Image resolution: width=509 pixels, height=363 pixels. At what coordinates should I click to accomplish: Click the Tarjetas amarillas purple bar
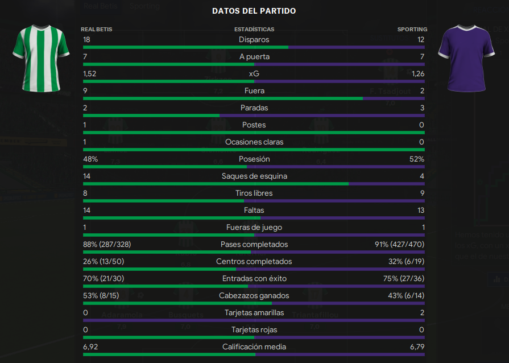[x=254, y=320]
